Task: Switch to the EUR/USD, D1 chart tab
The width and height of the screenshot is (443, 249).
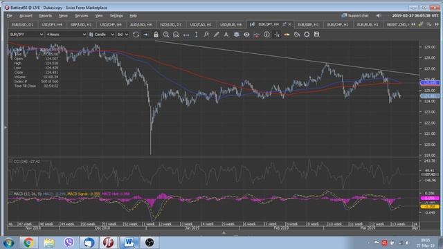Action: click(x=22, y=25)
